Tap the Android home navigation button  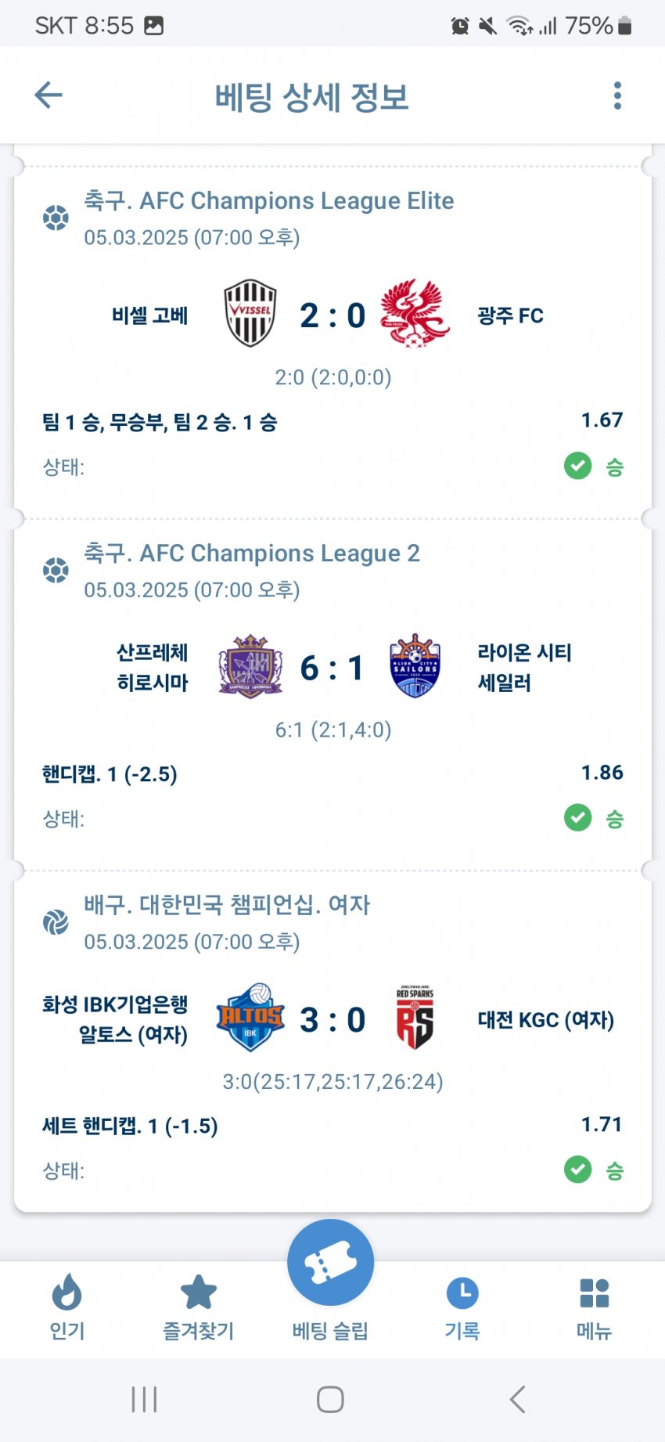[330, 1400]
